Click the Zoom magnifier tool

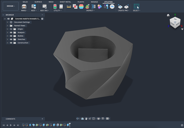pyautogui.click(x=90, y=119)
